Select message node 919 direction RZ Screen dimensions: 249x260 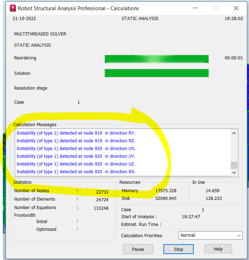[76, 141]
